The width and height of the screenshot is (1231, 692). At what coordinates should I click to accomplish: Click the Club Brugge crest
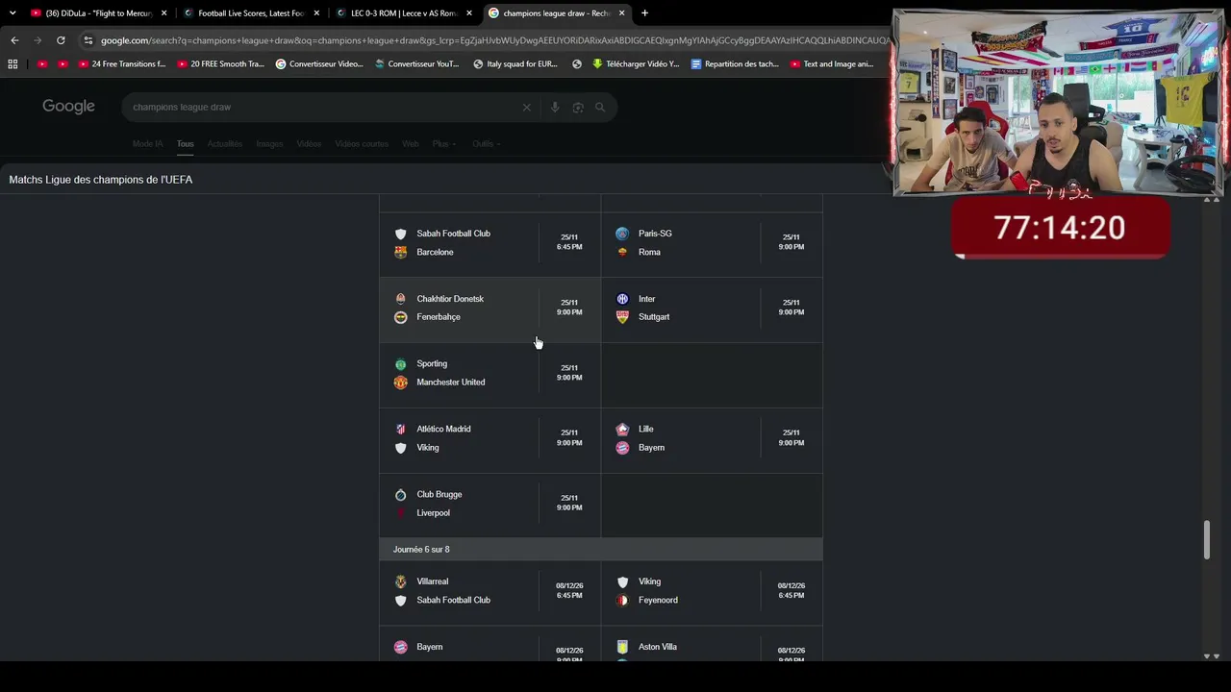[401, 495]
